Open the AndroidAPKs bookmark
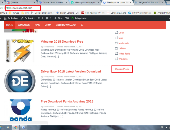Screen dimensions: 170x130 pyautogui.click(x=162, y=13)
